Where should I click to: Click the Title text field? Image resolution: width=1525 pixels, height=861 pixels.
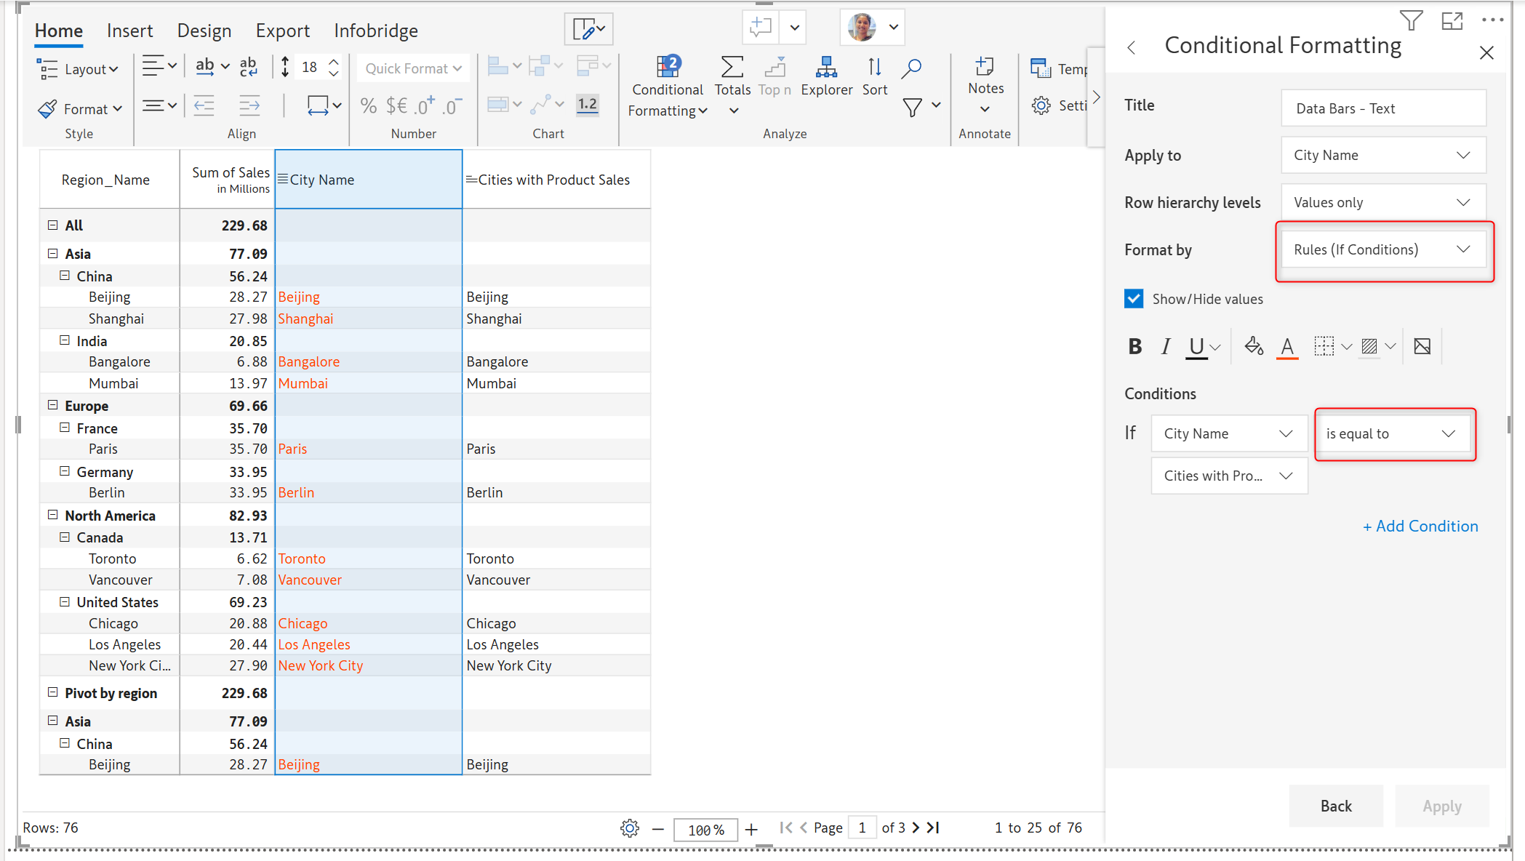pos(1382,108)
